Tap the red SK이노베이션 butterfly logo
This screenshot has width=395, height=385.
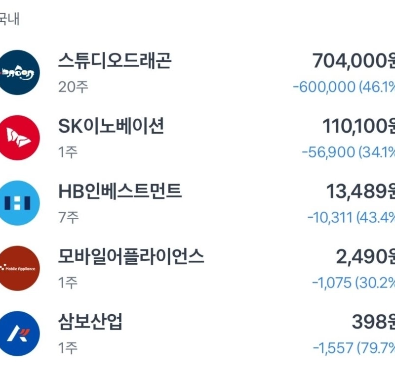pos(18,138)
